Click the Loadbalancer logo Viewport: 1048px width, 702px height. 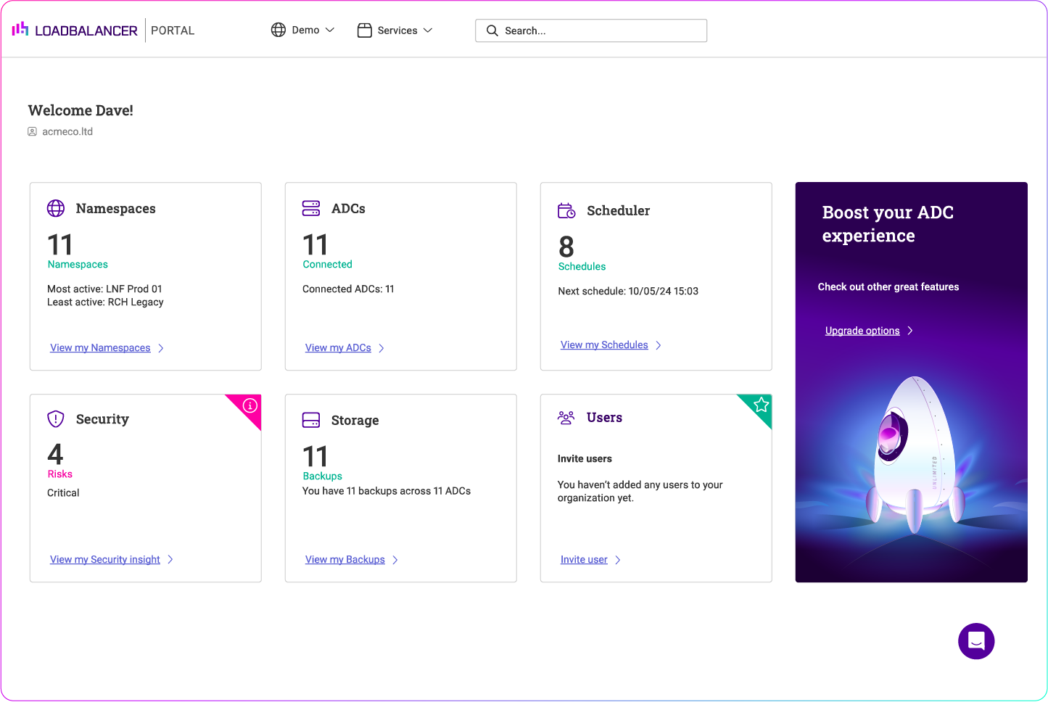click(75, 30)
